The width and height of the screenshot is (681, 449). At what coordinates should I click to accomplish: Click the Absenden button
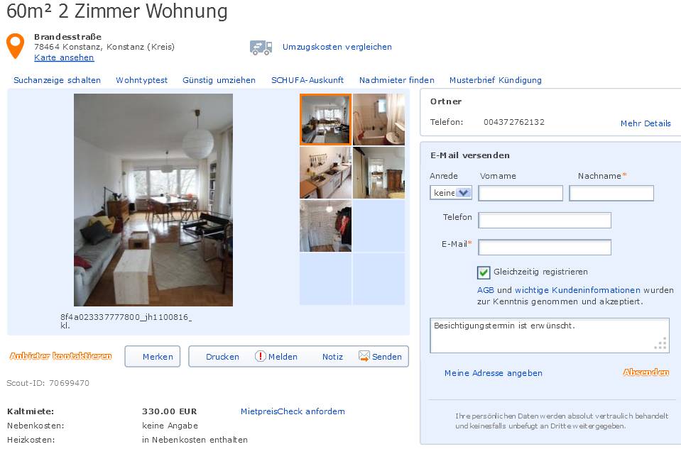point(645,372)
